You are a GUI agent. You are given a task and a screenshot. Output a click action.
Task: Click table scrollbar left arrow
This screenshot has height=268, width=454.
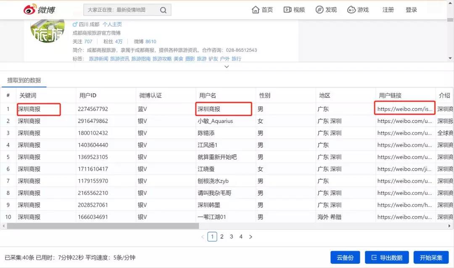pyautogui.click(x=3, y=226)
